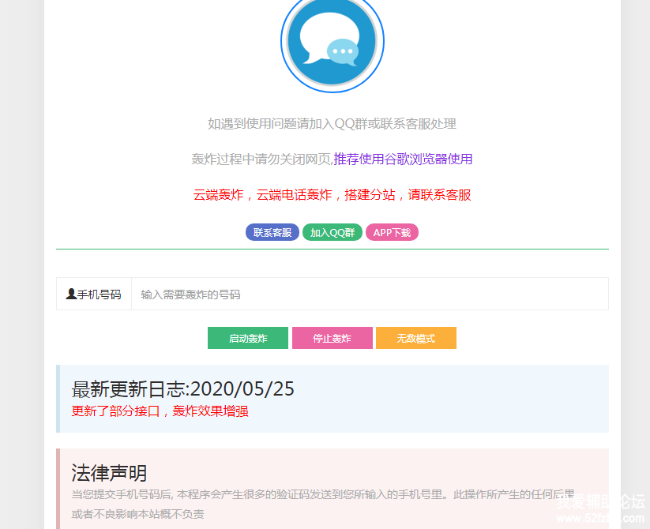650x529 pixels.
Task: Toggle the orange 无敌模式 button
Action: pos(415,338)
